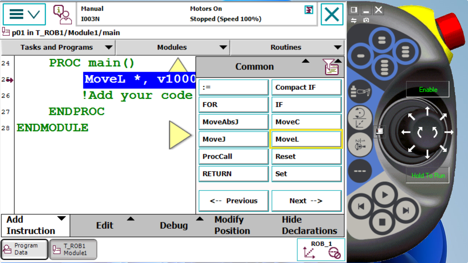Open the Debug menu
Image resolution: width=468 pixels, height=263 pixels.
174,225
